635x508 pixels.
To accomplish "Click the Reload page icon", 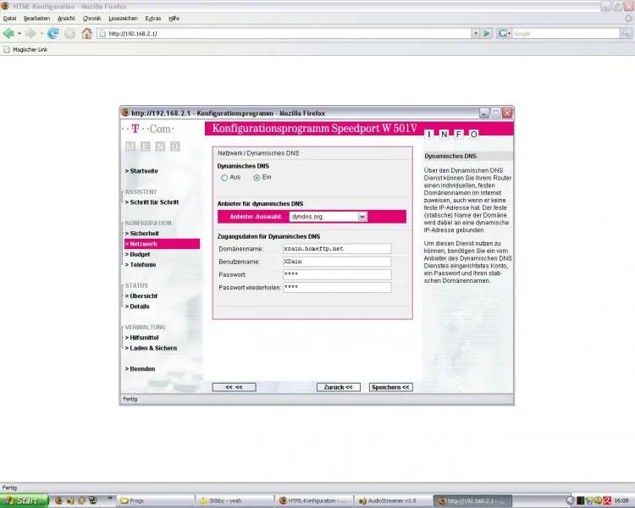I will (53, 34).
